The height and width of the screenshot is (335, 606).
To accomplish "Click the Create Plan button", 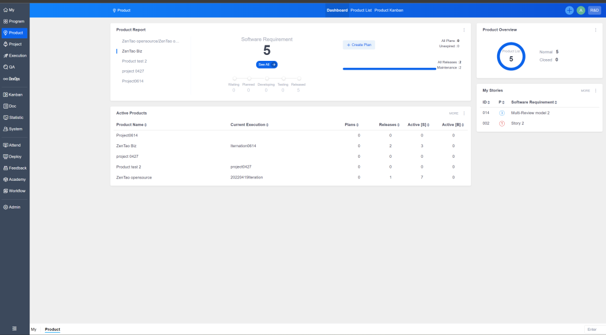I will coord(359,45).
